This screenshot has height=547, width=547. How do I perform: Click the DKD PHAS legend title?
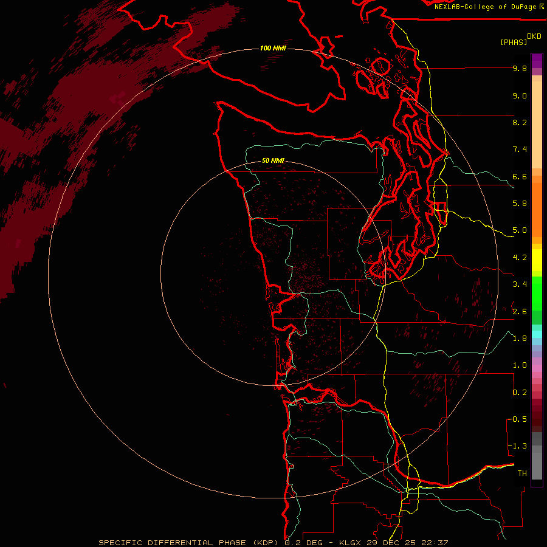tap(520, 40)
